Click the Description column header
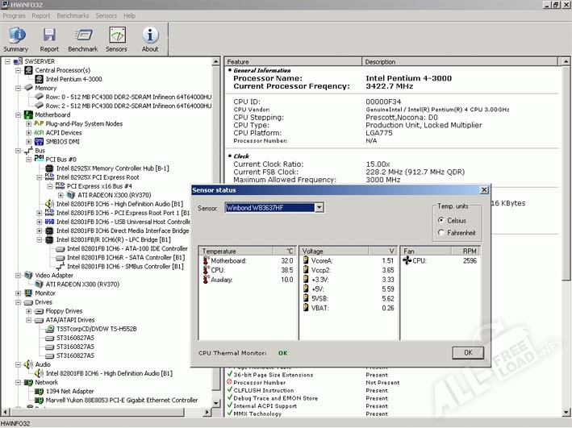 (x=380, y=61)
